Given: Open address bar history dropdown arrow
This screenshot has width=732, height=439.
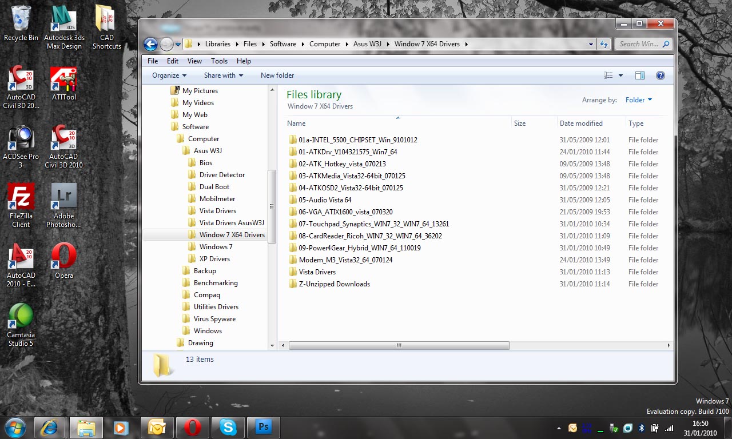Looking at the screenshot, I should point(591,44).
